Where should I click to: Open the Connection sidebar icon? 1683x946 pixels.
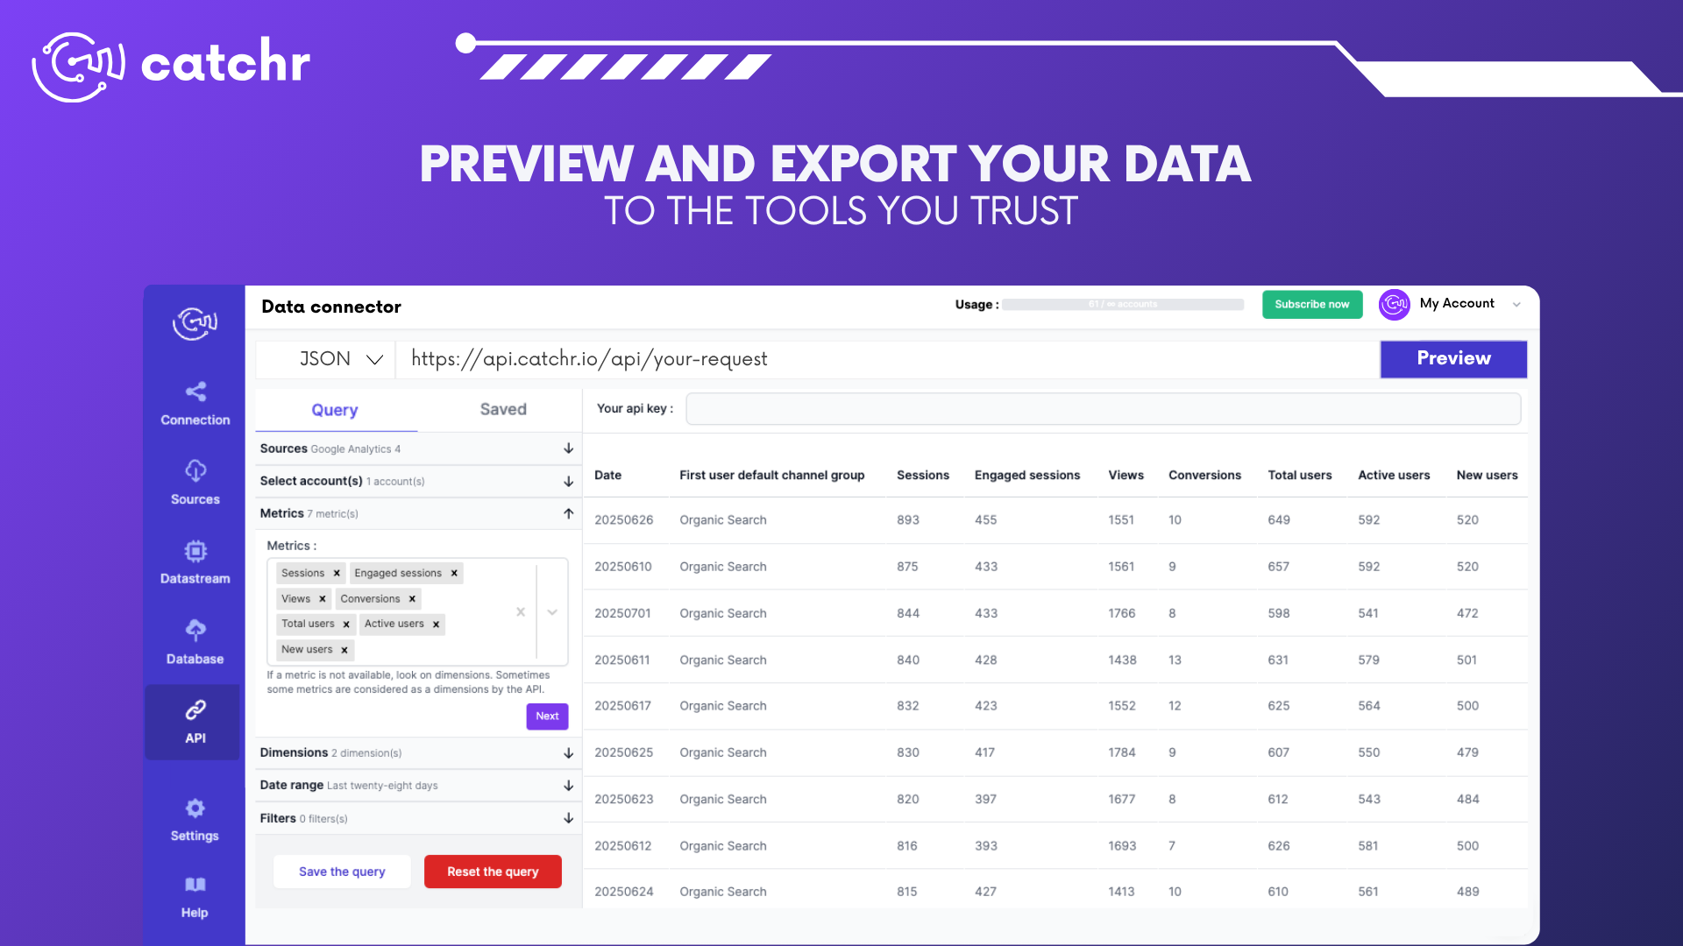[195, 392]
